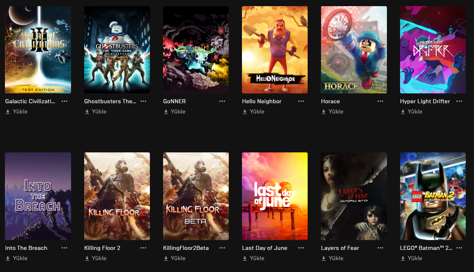Open the Killing Floor 2 cover art
Screen dimensions: 474x272
(x=117, y=196)
